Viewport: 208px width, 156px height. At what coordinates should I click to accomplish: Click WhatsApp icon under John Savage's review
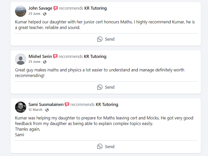tap(100, 39)
